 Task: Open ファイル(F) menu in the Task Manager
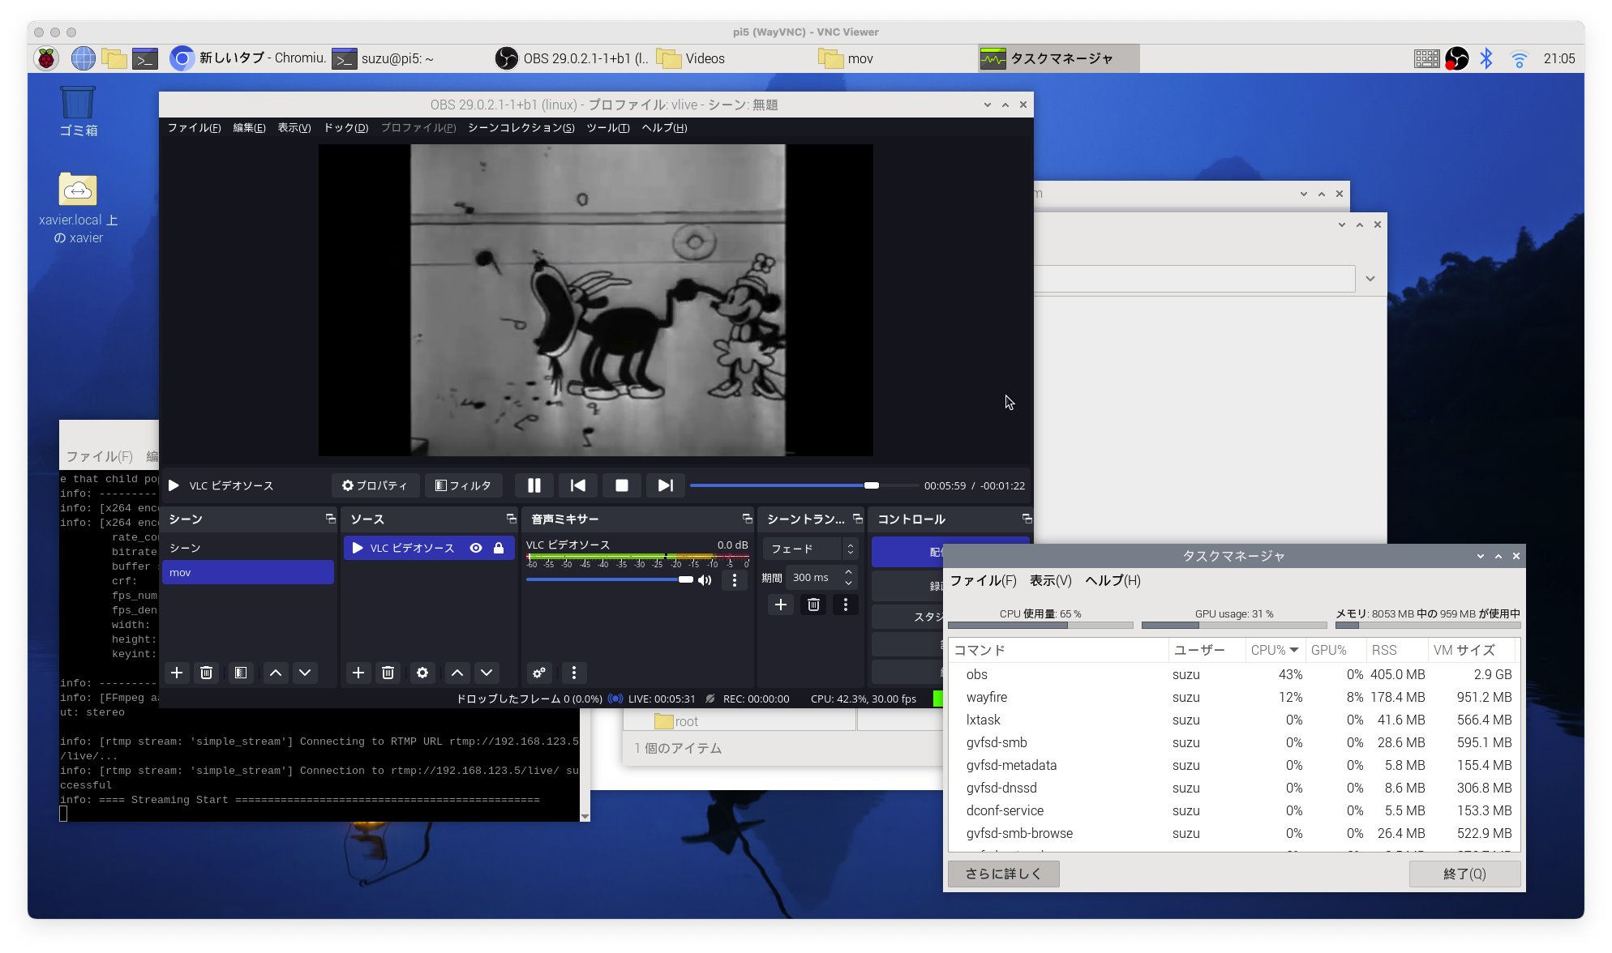point(984,580)
